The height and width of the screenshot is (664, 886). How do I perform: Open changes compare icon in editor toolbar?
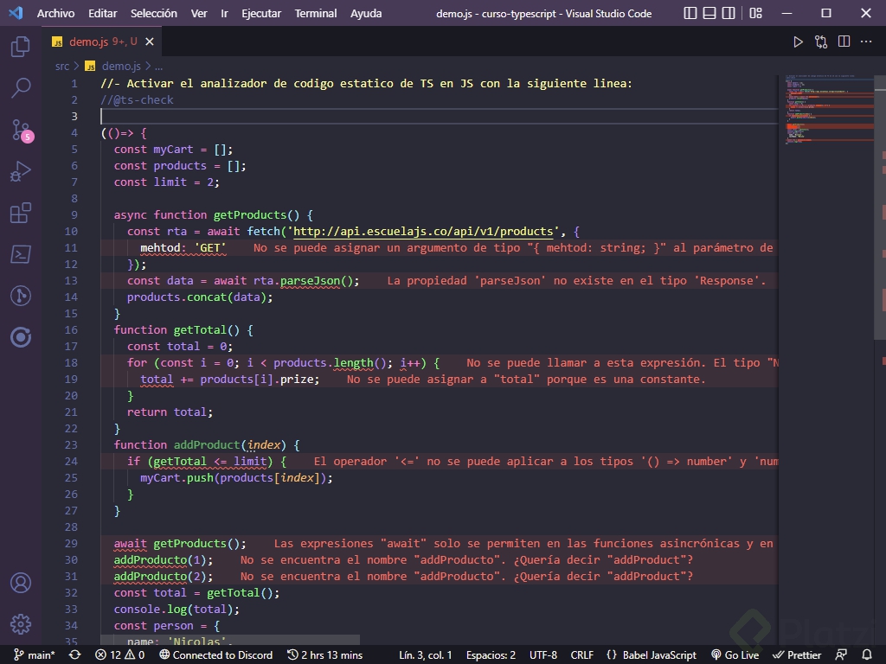821,41
